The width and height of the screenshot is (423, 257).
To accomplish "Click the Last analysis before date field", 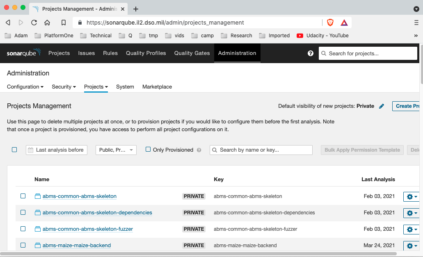I will click(57, 150).
